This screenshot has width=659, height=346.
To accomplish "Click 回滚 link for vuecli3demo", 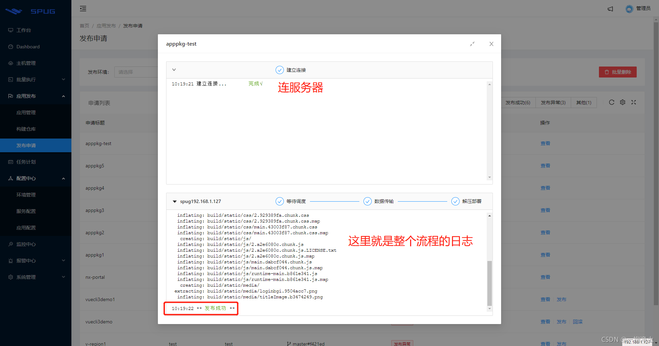I will (x=578, y=322).
